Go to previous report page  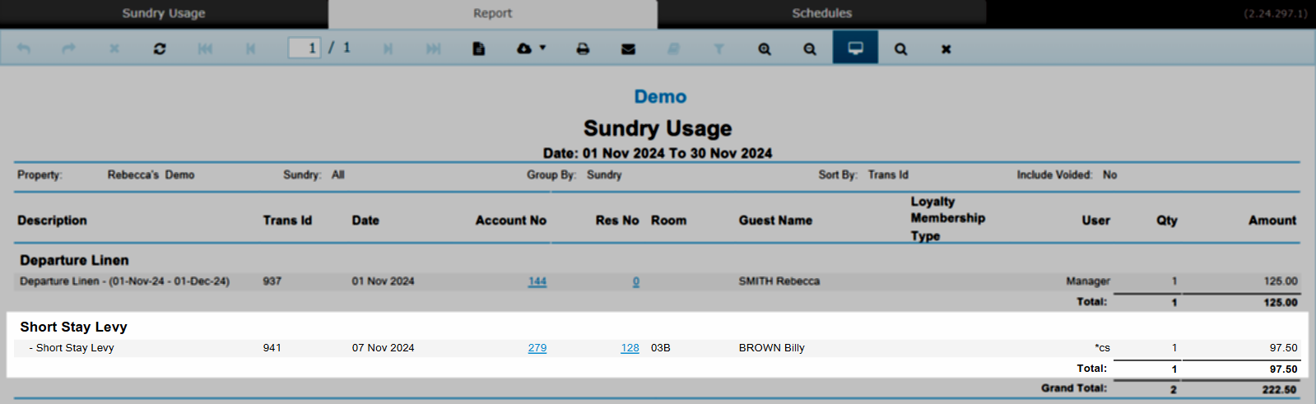click(x=250, y=49)
